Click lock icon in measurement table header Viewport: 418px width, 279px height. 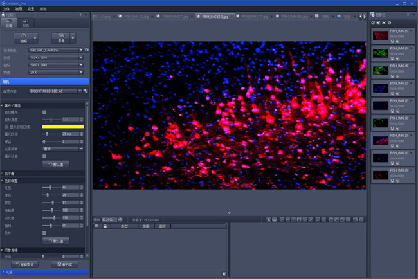[104, 226]
